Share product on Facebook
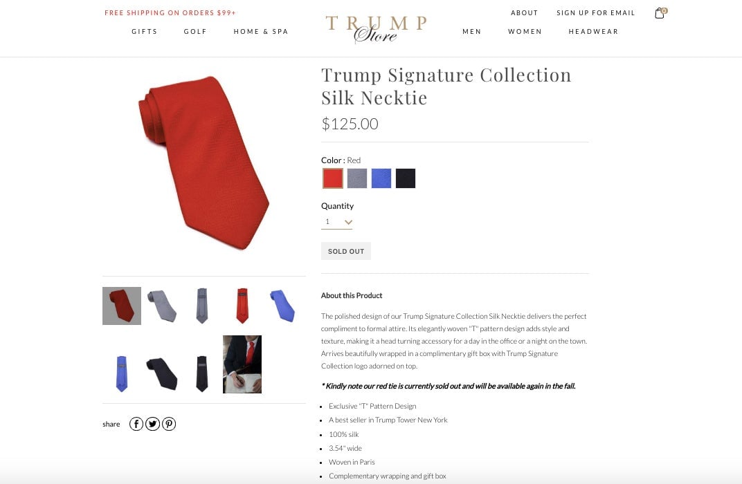 pos(136,424)
